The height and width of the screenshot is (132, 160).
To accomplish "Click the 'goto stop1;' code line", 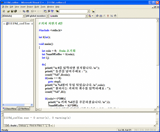I will (55, 81).
